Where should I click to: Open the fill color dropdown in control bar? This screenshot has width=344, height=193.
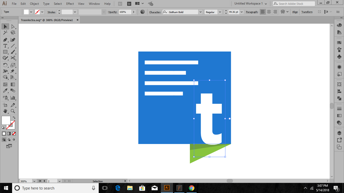31,12
